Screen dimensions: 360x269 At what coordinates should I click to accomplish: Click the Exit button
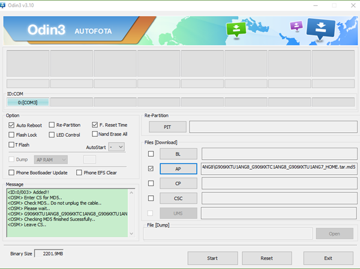(x=328, y=258)
